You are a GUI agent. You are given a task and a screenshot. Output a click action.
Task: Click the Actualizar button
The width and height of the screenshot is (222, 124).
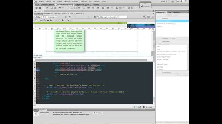coord(98,113)
